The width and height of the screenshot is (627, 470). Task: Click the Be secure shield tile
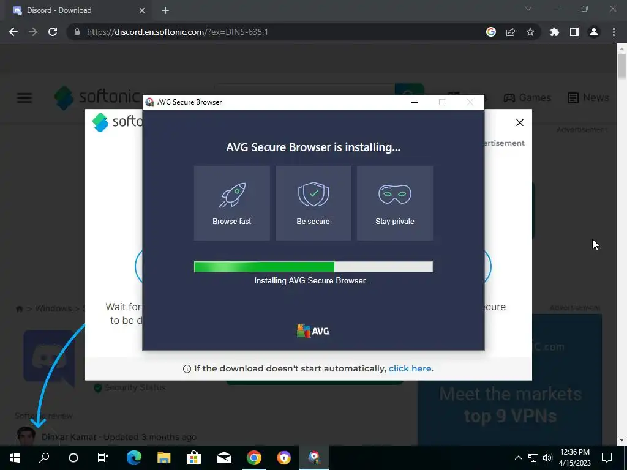[313, 203]
